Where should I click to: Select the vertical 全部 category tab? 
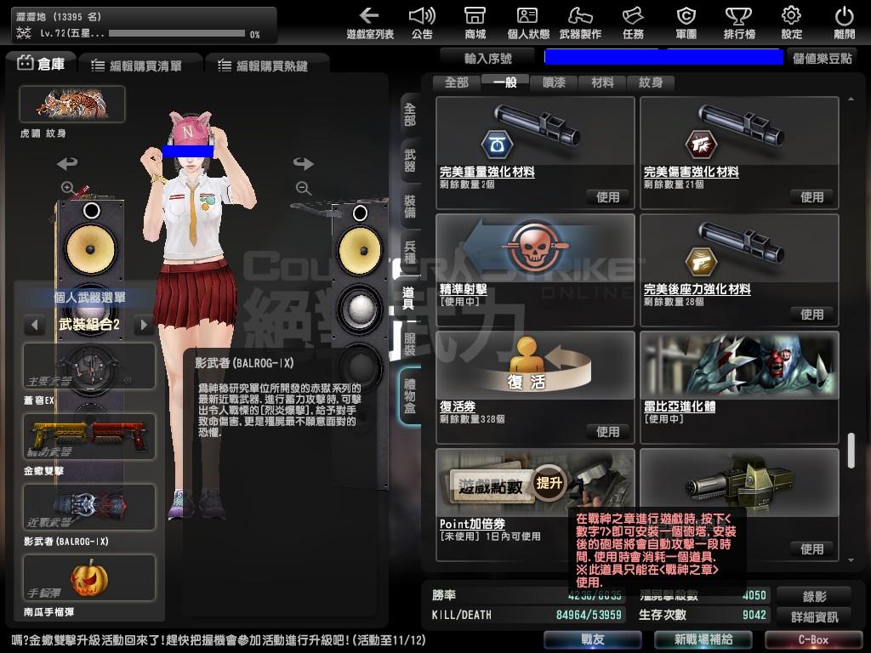pyautogui.click(x=409, y=115)
